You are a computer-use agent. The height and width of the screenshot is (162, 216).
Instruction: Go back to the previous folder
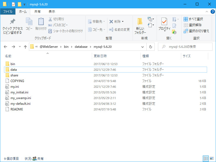point(5,47)
